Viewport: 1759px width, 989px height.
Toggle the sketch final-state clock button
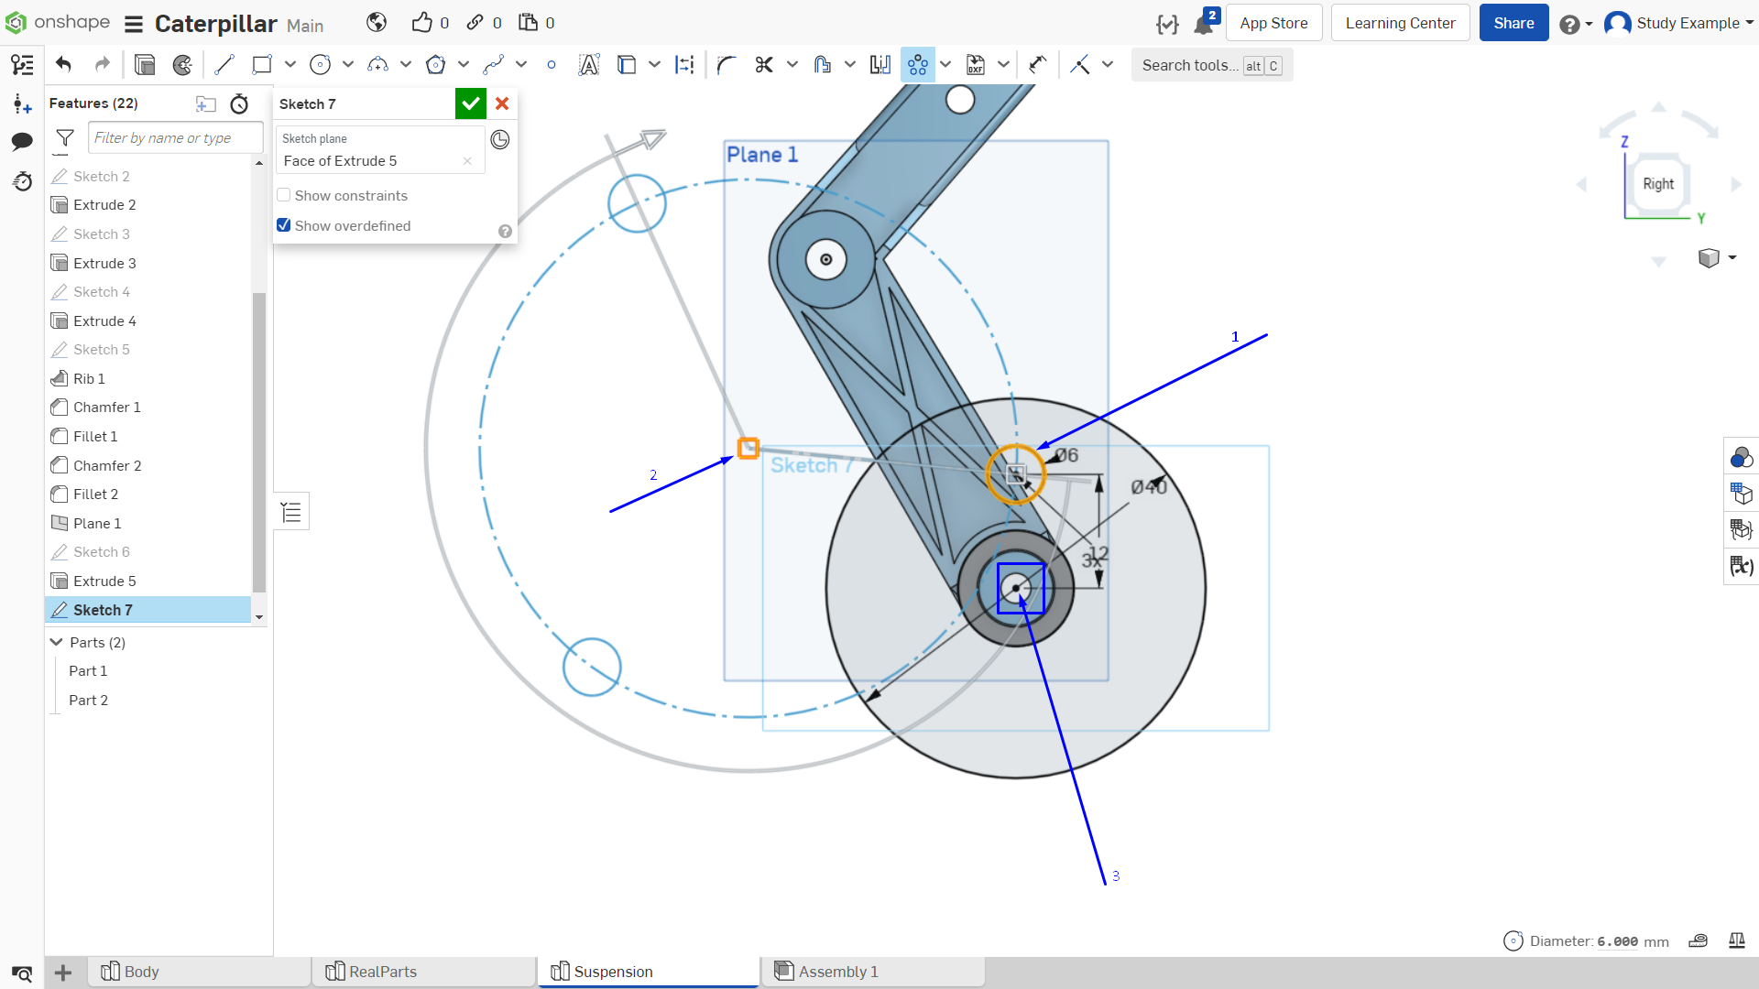point(500,140)
